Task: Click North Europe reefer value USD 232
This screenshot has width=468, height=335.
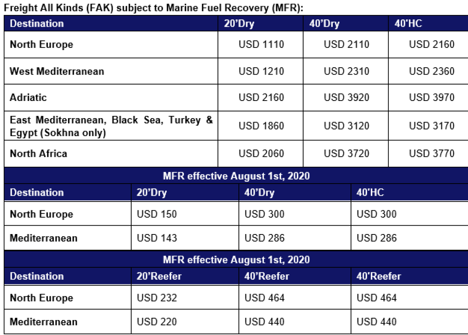Action: pyautogui.click(x=157, y=298)
